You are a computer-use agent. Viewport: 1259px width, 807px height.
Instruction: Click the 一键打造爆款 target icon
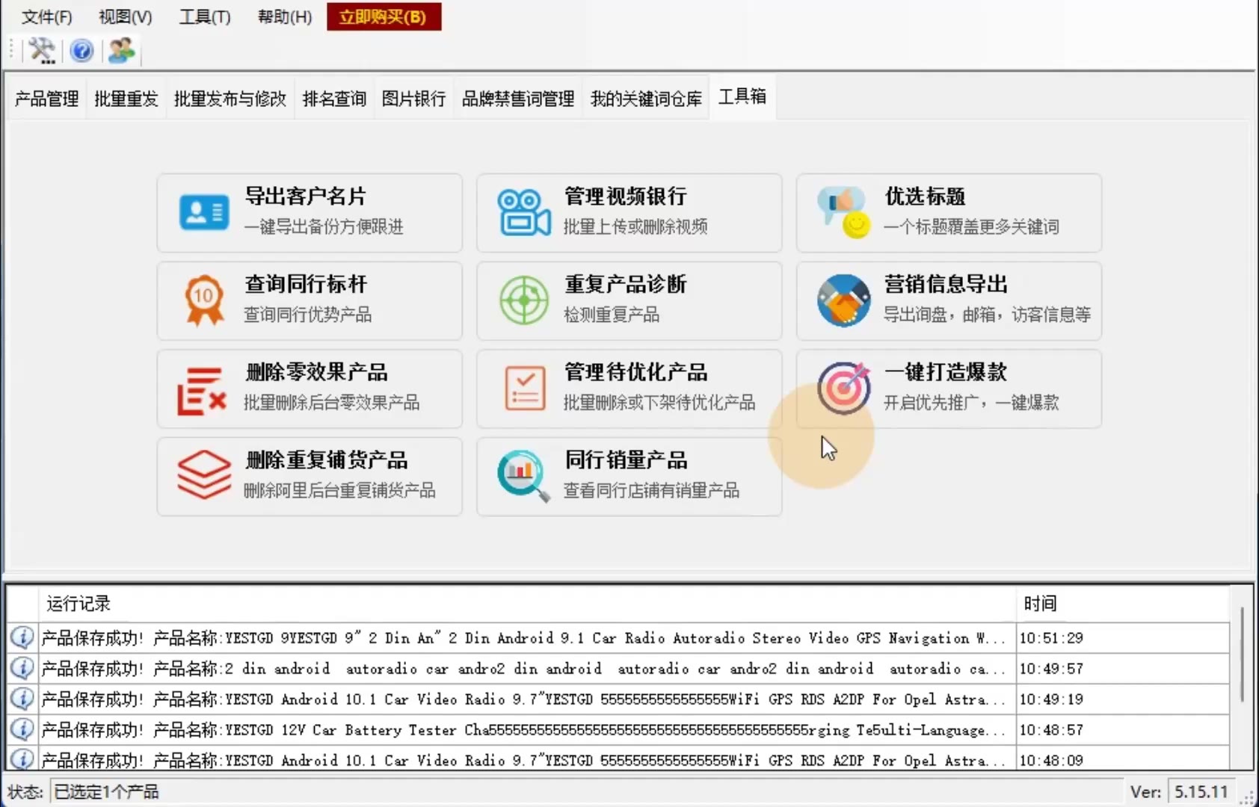click(844, 388)
